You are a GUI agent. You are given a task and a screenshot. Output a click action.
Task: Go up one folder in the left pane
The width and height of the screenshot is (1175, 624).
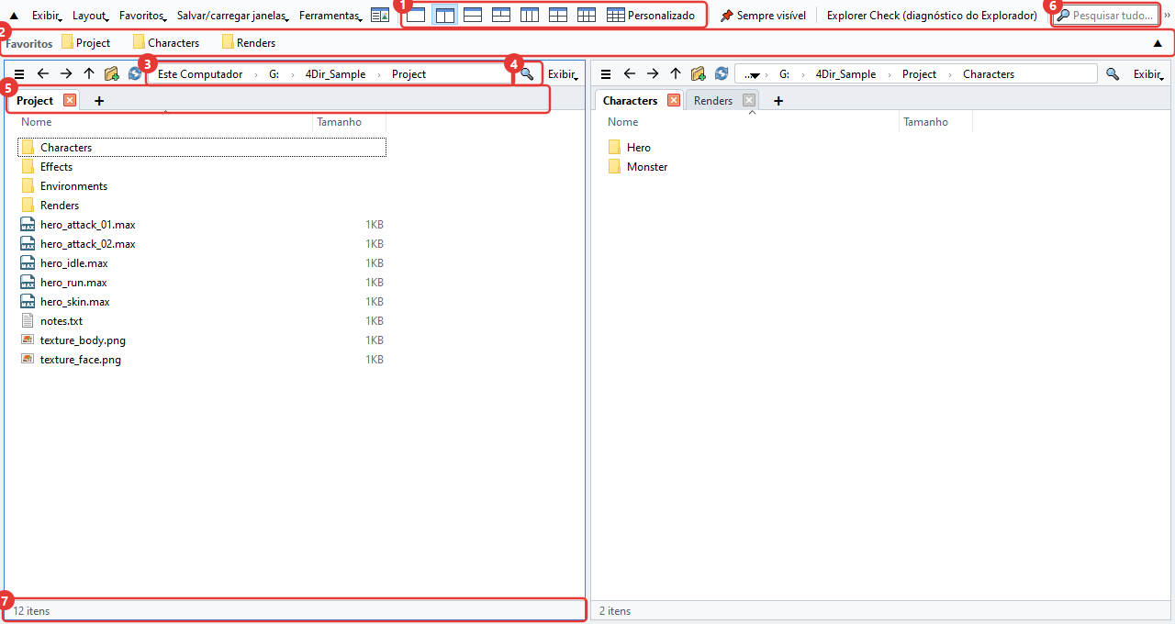click(89, 74)
